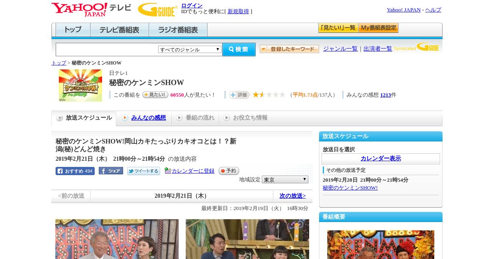
Task: Click the 評価 rating button
Action: coord(239,95)
